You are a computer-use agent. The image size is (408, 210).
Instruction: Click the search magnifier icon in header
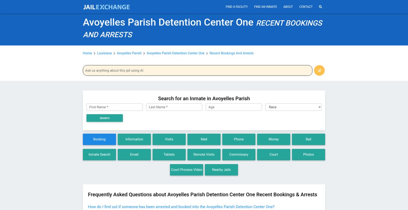click(x=320, y=7)
